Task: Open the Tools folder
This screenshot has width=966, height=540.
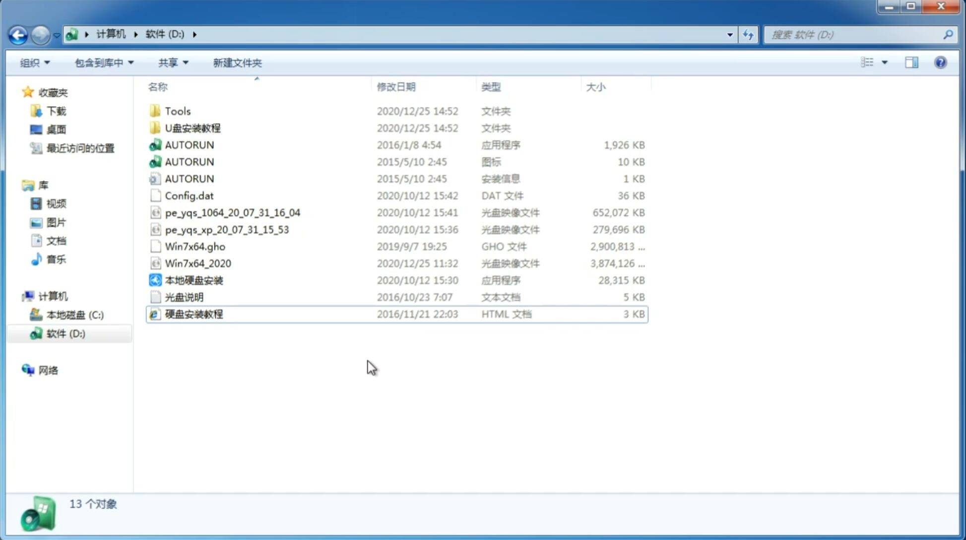Action: tap(177, 111)
